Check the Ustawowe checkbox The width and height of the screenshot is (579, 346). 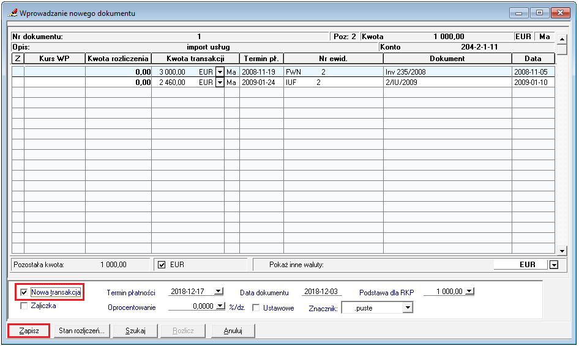(x=256, y=307)
